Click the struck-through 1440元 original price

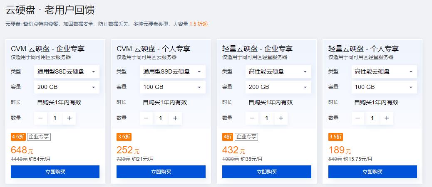[x=19, y=159]
